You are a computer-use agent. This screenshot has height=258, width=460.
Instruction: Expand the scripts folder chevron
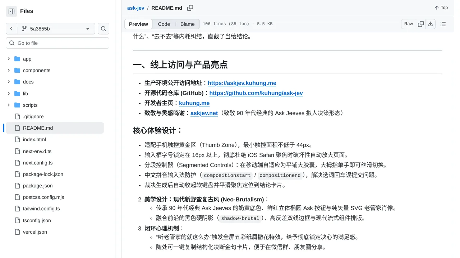coord(9,105)
